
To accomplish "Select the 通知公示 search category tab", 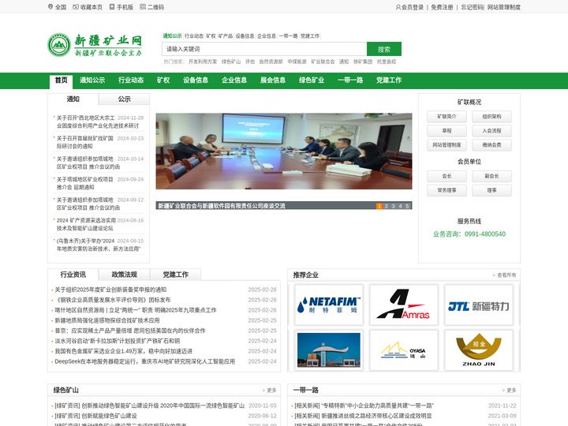I will 172,35.
